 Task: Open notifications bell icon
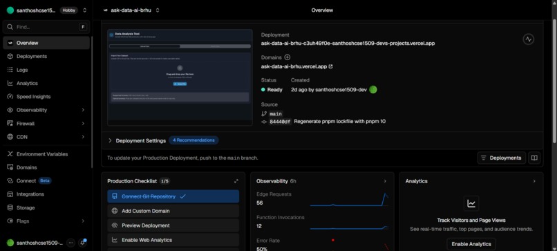click(x=82, y=243)
